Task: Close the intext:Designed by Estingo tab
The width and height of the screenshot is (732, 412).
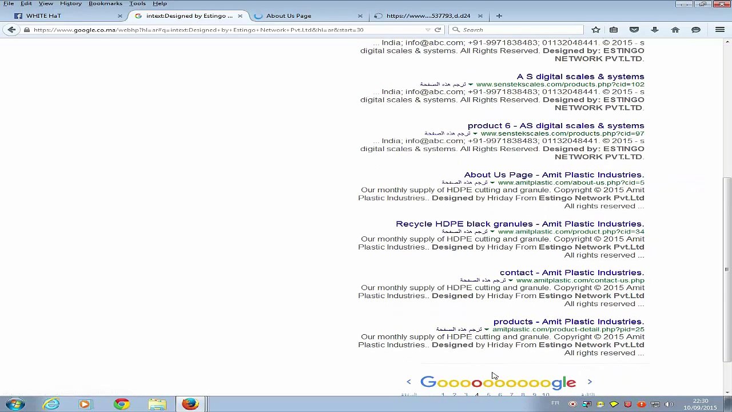Action: tap(240, 16)
